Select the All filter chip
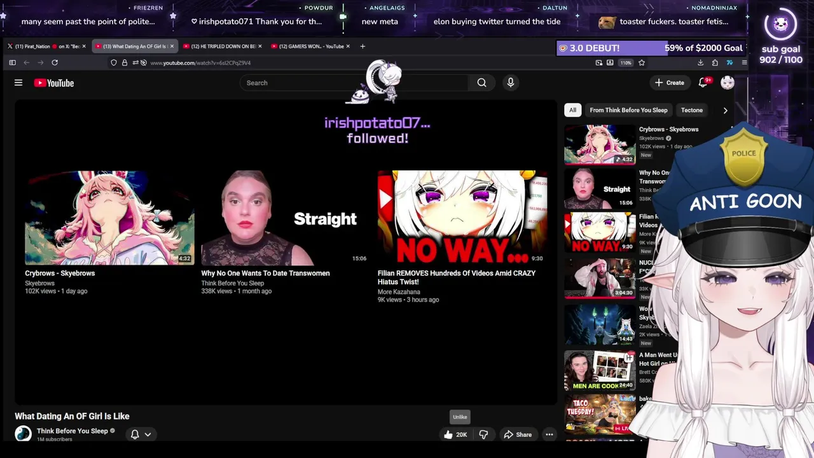 [x=572, y=110]
